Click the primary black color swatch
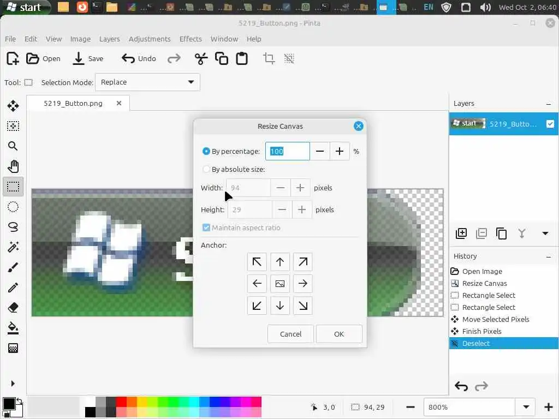 (9, 404)
